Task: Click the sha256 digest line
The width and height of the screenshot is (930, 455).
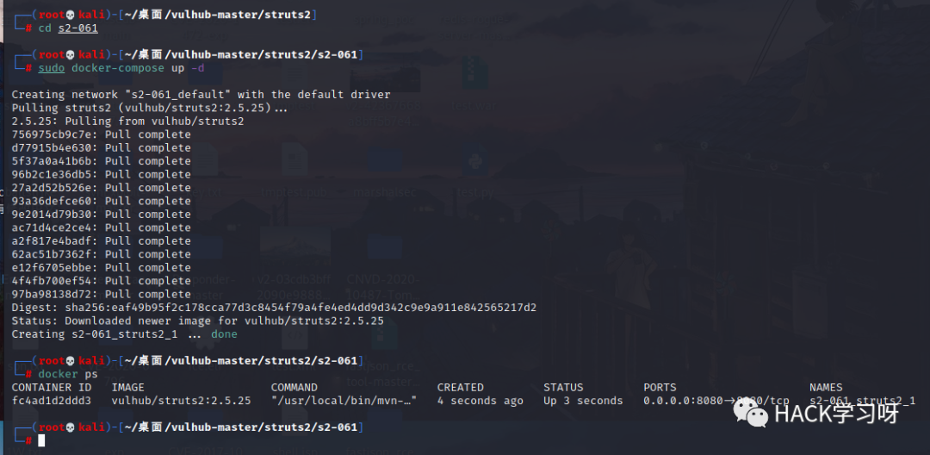Action: point(274,308)
